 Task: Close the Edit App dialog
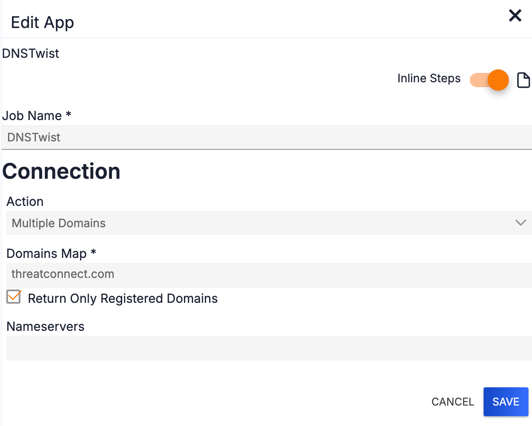[x=515, y=16]
